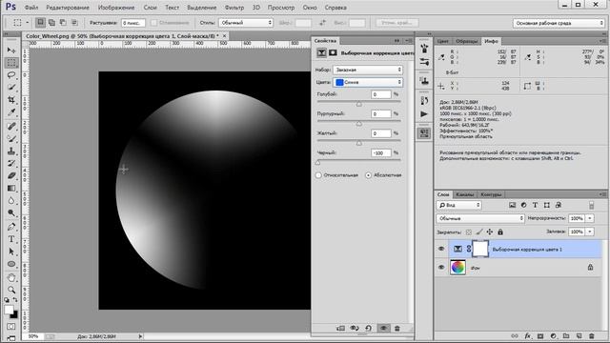Create a new group folder in Layers panel
Image resolution: width=610 pixels, height=343 pixels.
pyautogui.click(x=566, y=336)
